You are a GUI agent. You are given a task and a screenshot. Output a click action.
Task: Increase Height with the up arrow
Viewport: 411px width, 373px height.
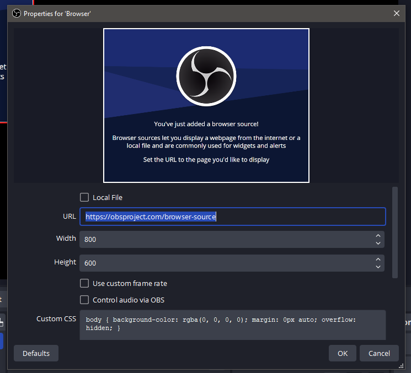378,259
